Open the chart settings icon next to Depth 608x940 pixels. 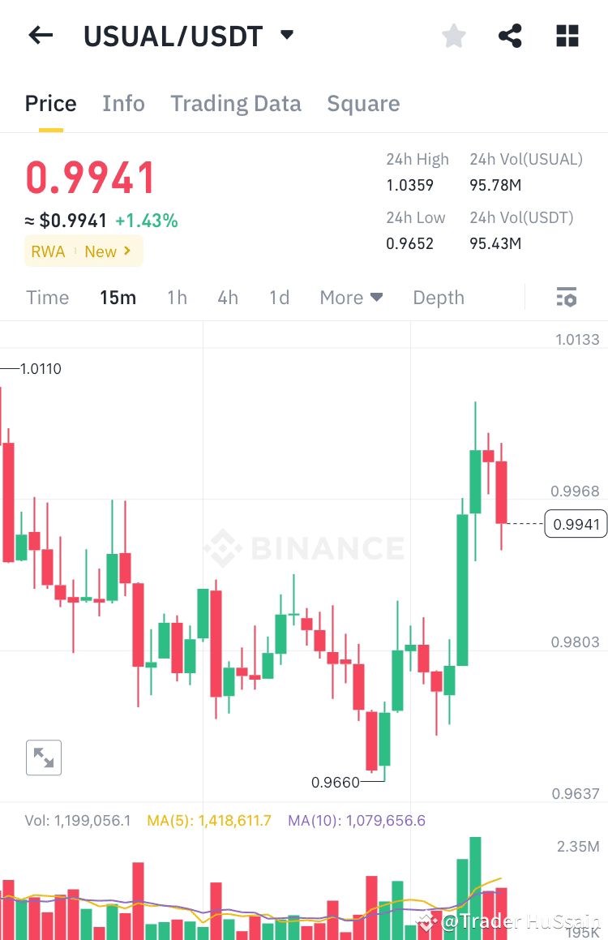(566, 297)
